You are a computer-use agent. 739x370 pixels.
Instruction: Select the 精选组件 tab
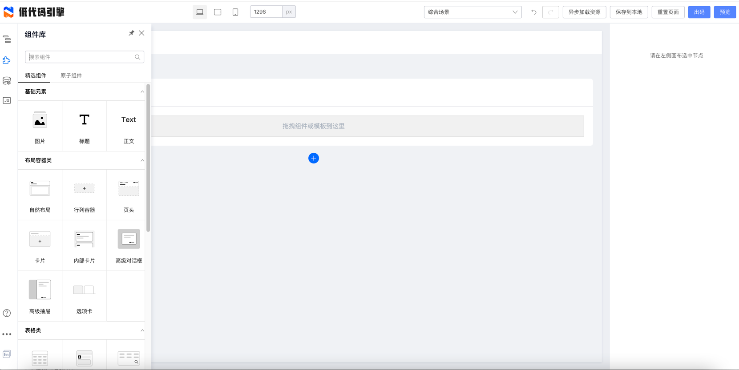pyautogui.click(x=36, y=76)
